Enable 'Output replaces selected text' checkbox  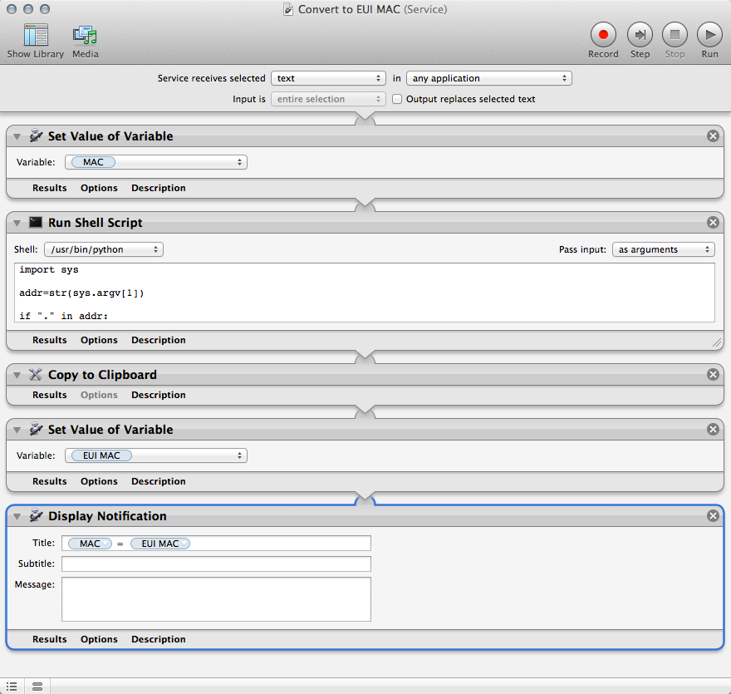(397, 99)
